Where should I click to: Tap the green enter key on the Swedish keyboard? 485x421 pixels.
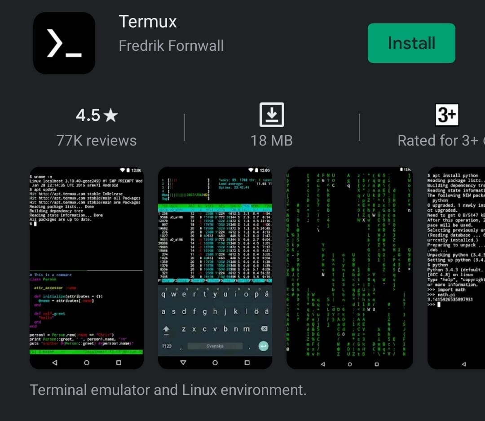pyautogui.click(x=263, y=346)
